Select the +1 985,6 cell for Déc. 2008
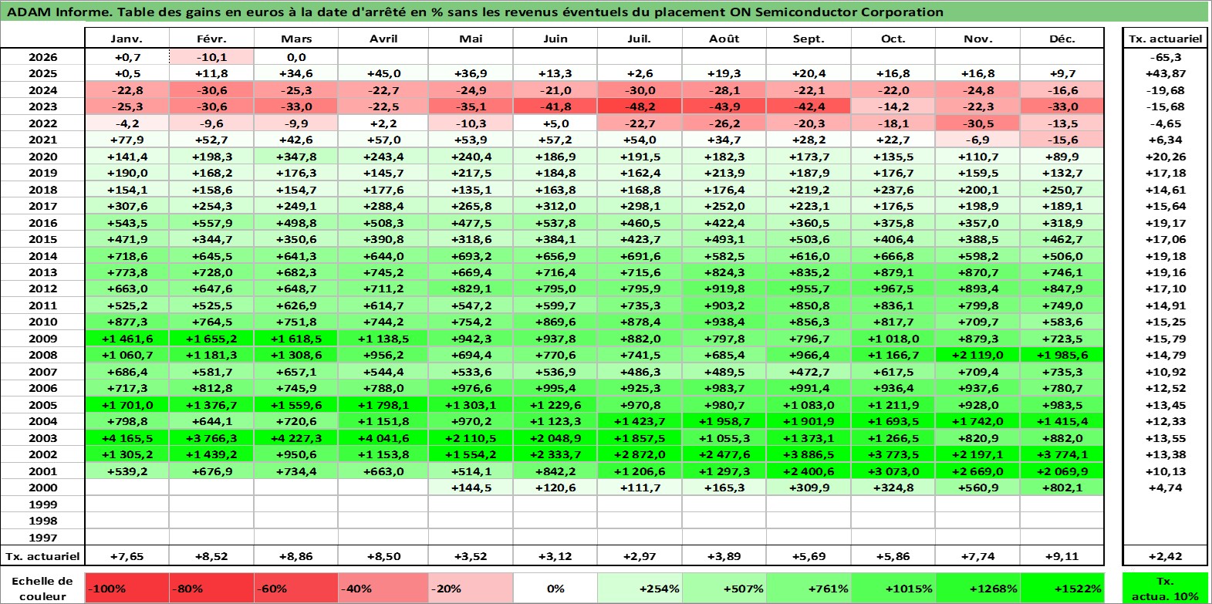1212x604 pixels. [x=1062, y=355]
